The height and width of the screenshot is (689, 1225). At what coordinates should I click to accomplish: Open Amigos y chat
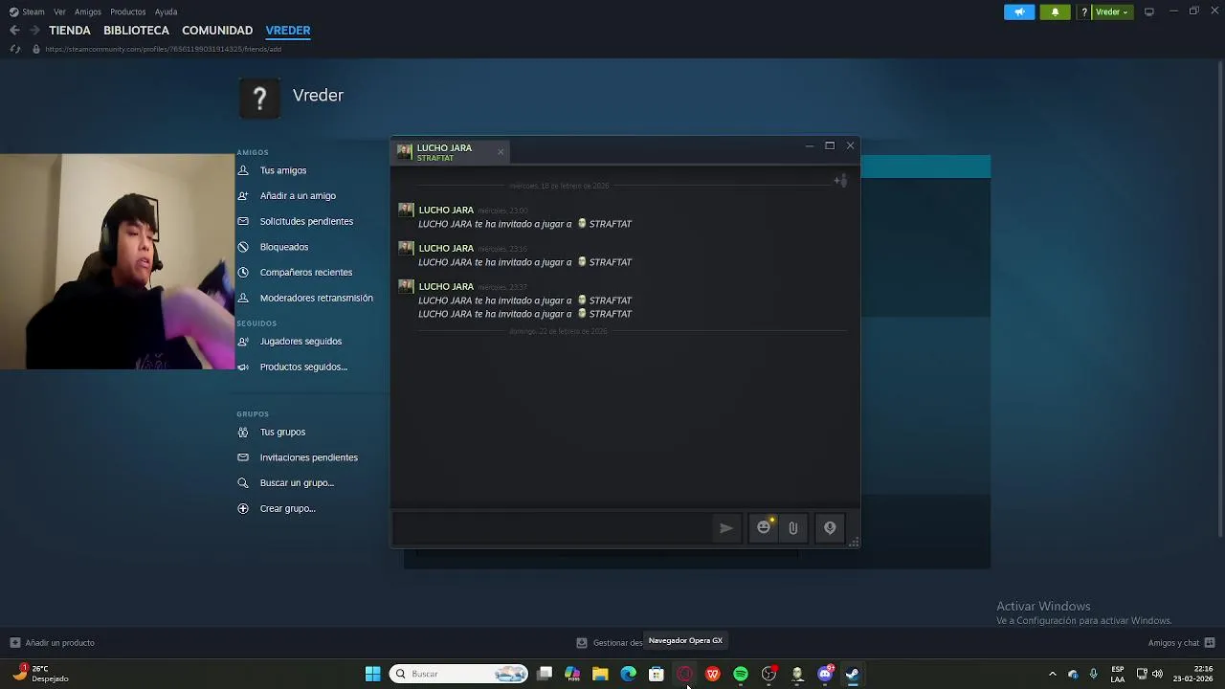pos(1182,643)
